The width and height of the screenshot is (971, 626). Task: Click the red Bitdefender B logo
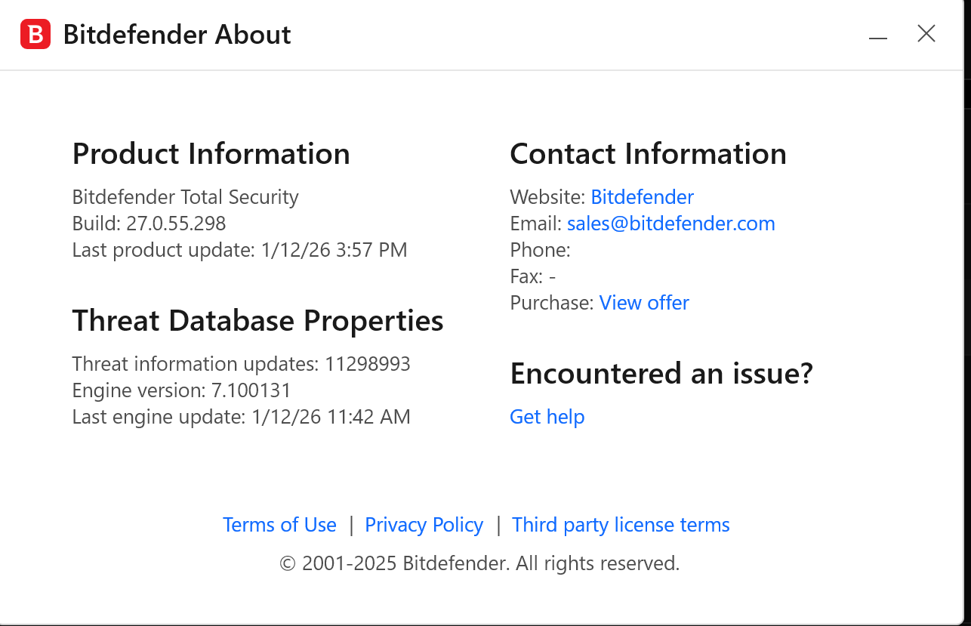click(35, 35)
